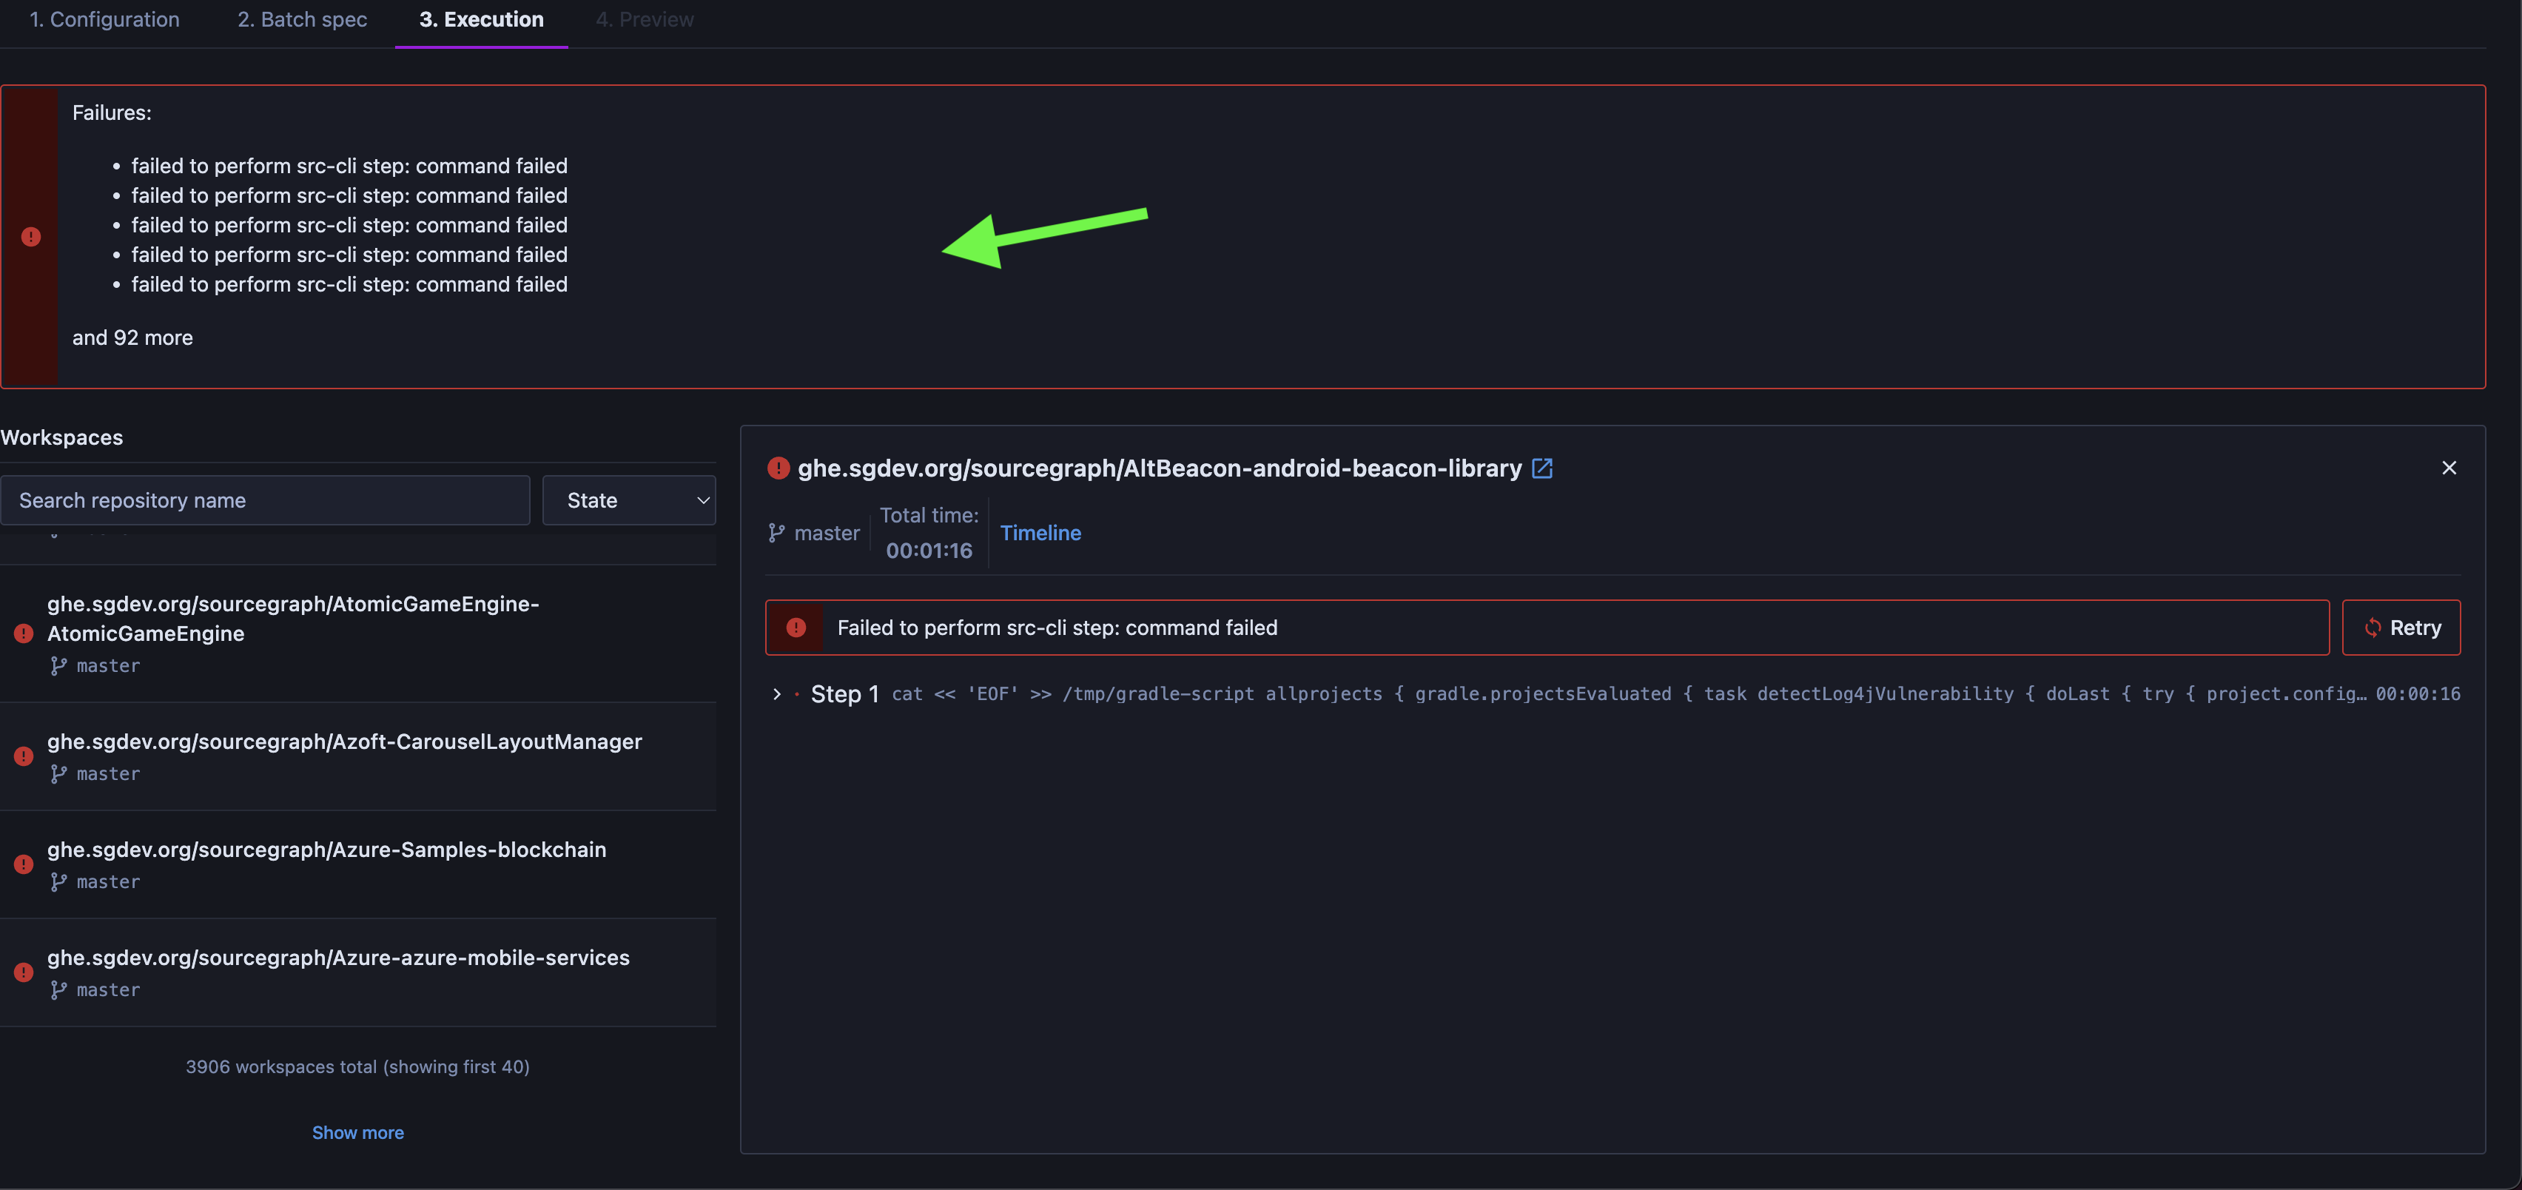The image size is (2522, 1190).
Task: Click '3906 workspaces total' text
Action: [357, 1066]
